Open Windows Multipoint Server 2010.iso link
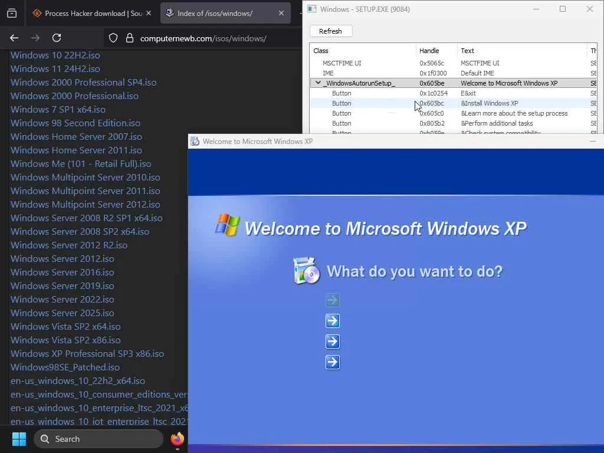 pos(85,177)
